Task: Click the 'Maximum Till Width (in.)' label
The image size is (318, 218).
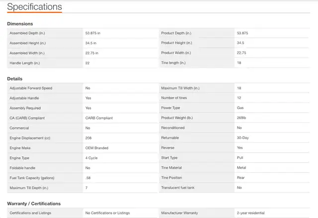Action: pyautogui.click(x=180, y=88)
